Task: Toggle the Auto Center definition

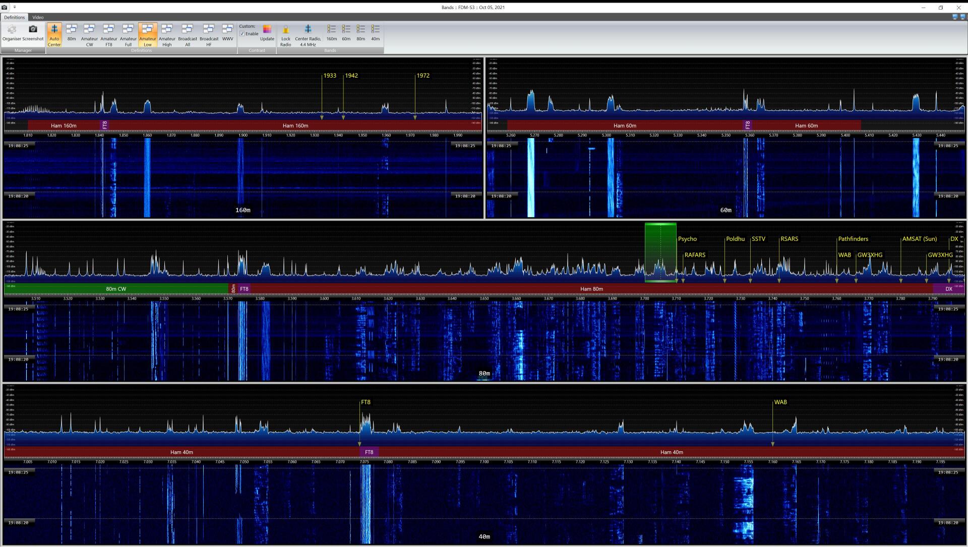Action: pos(54,34)
